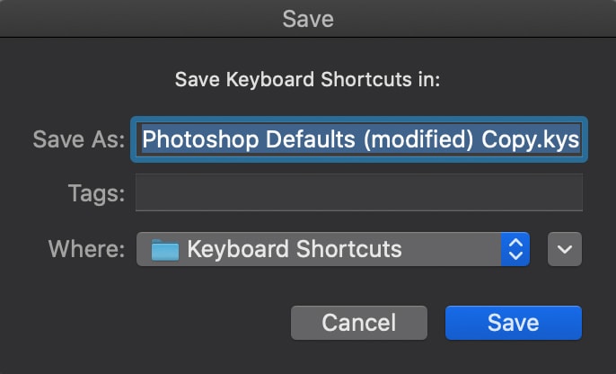Click the word Defaults in the filename
Viewport: 616px width, 374px height.
coord(311,139)
